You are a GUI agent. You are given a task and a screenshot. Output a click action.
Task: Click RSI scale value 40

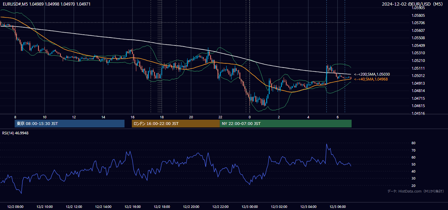coord(414,171)
